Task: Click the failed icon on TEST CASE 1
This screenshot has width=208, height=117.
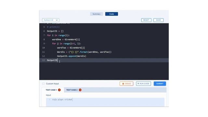Action: tap(59, 90)
